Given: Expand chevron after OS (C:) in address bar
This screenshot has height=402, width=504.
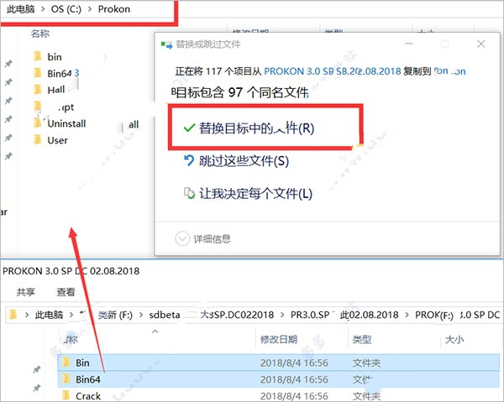Looking at the screenshot, I should [x=90, y=9].
